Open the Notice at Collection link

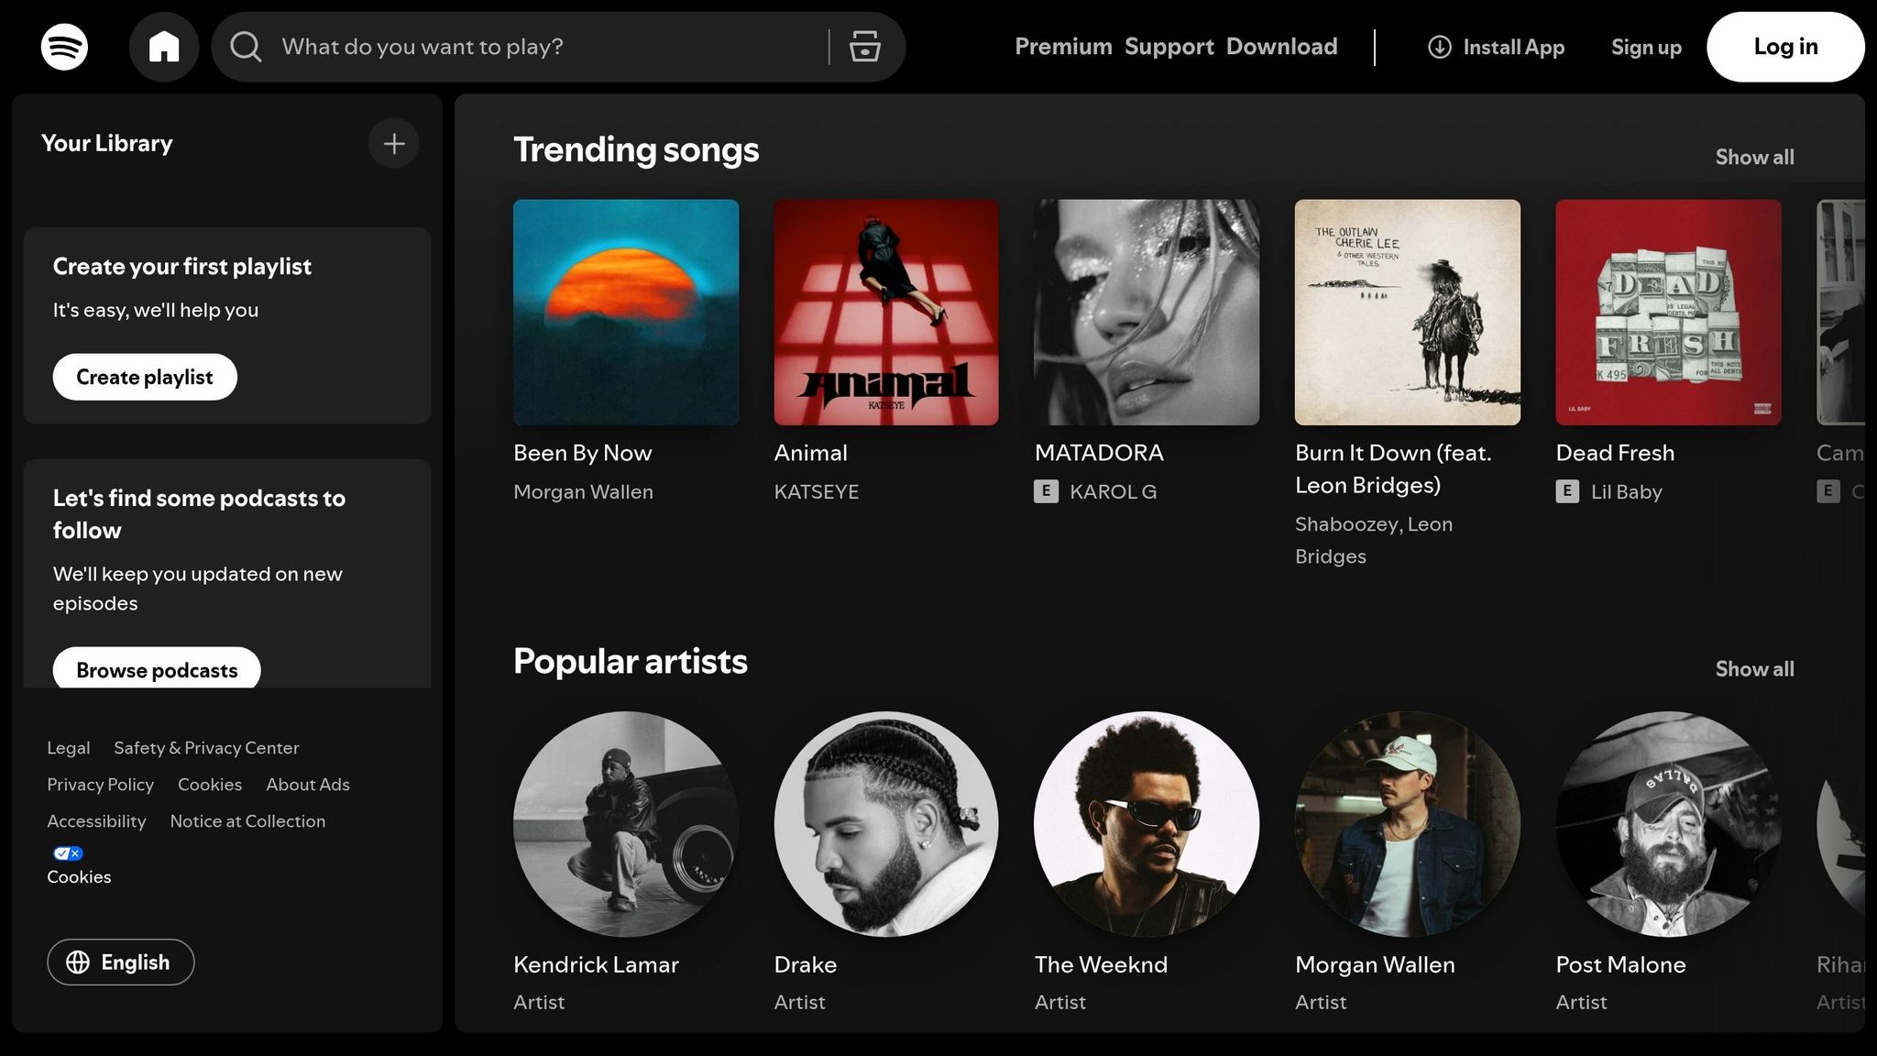tap(247, 821)
